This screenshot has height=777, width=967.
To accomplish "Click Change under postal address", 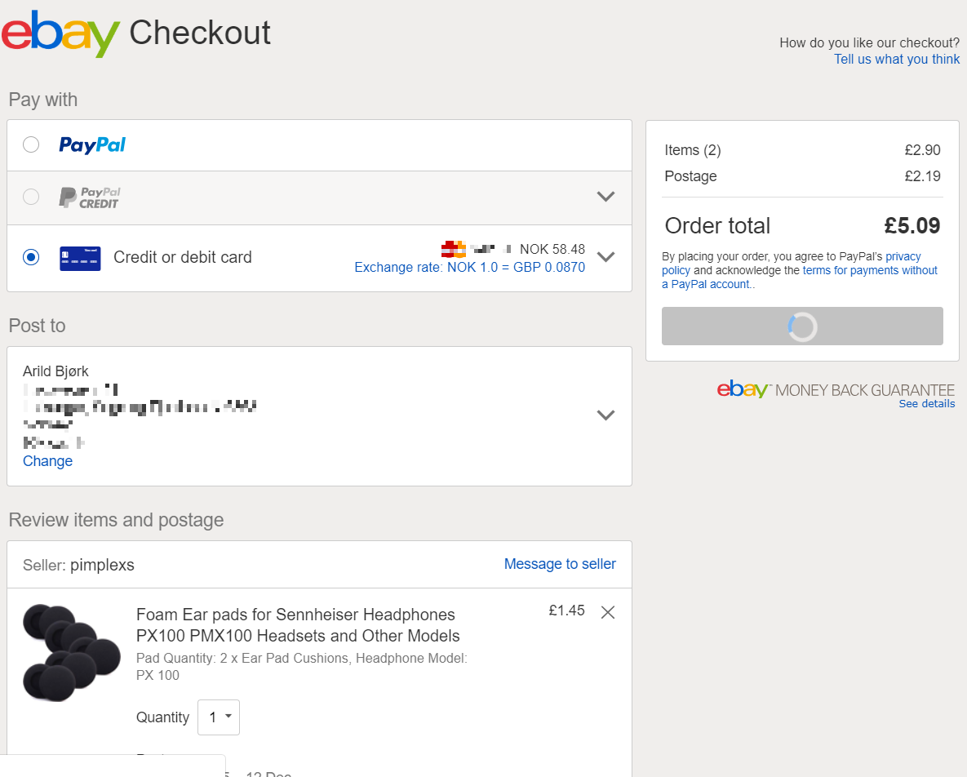I will (47, 461).
